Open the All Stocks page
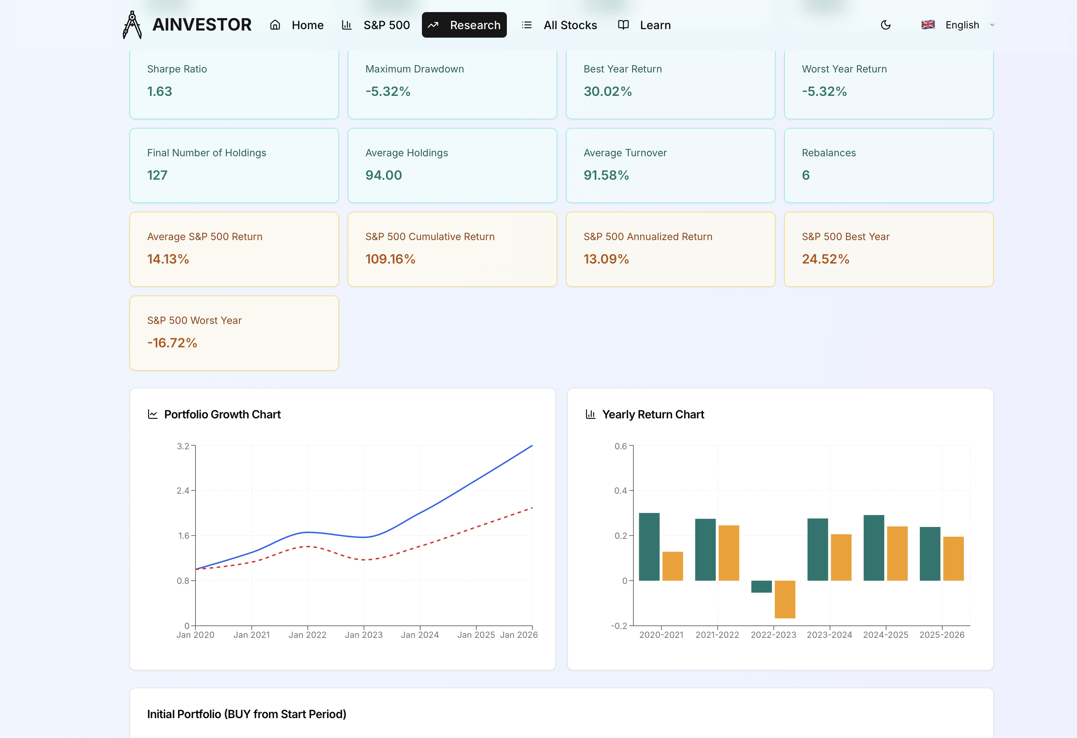This screenshot has width=1077, height=738. point(559,25)
